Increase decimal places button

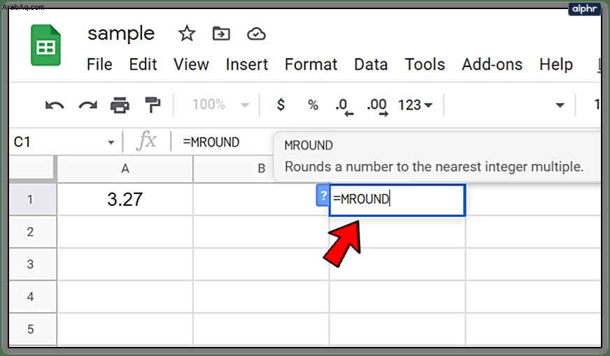377,107
